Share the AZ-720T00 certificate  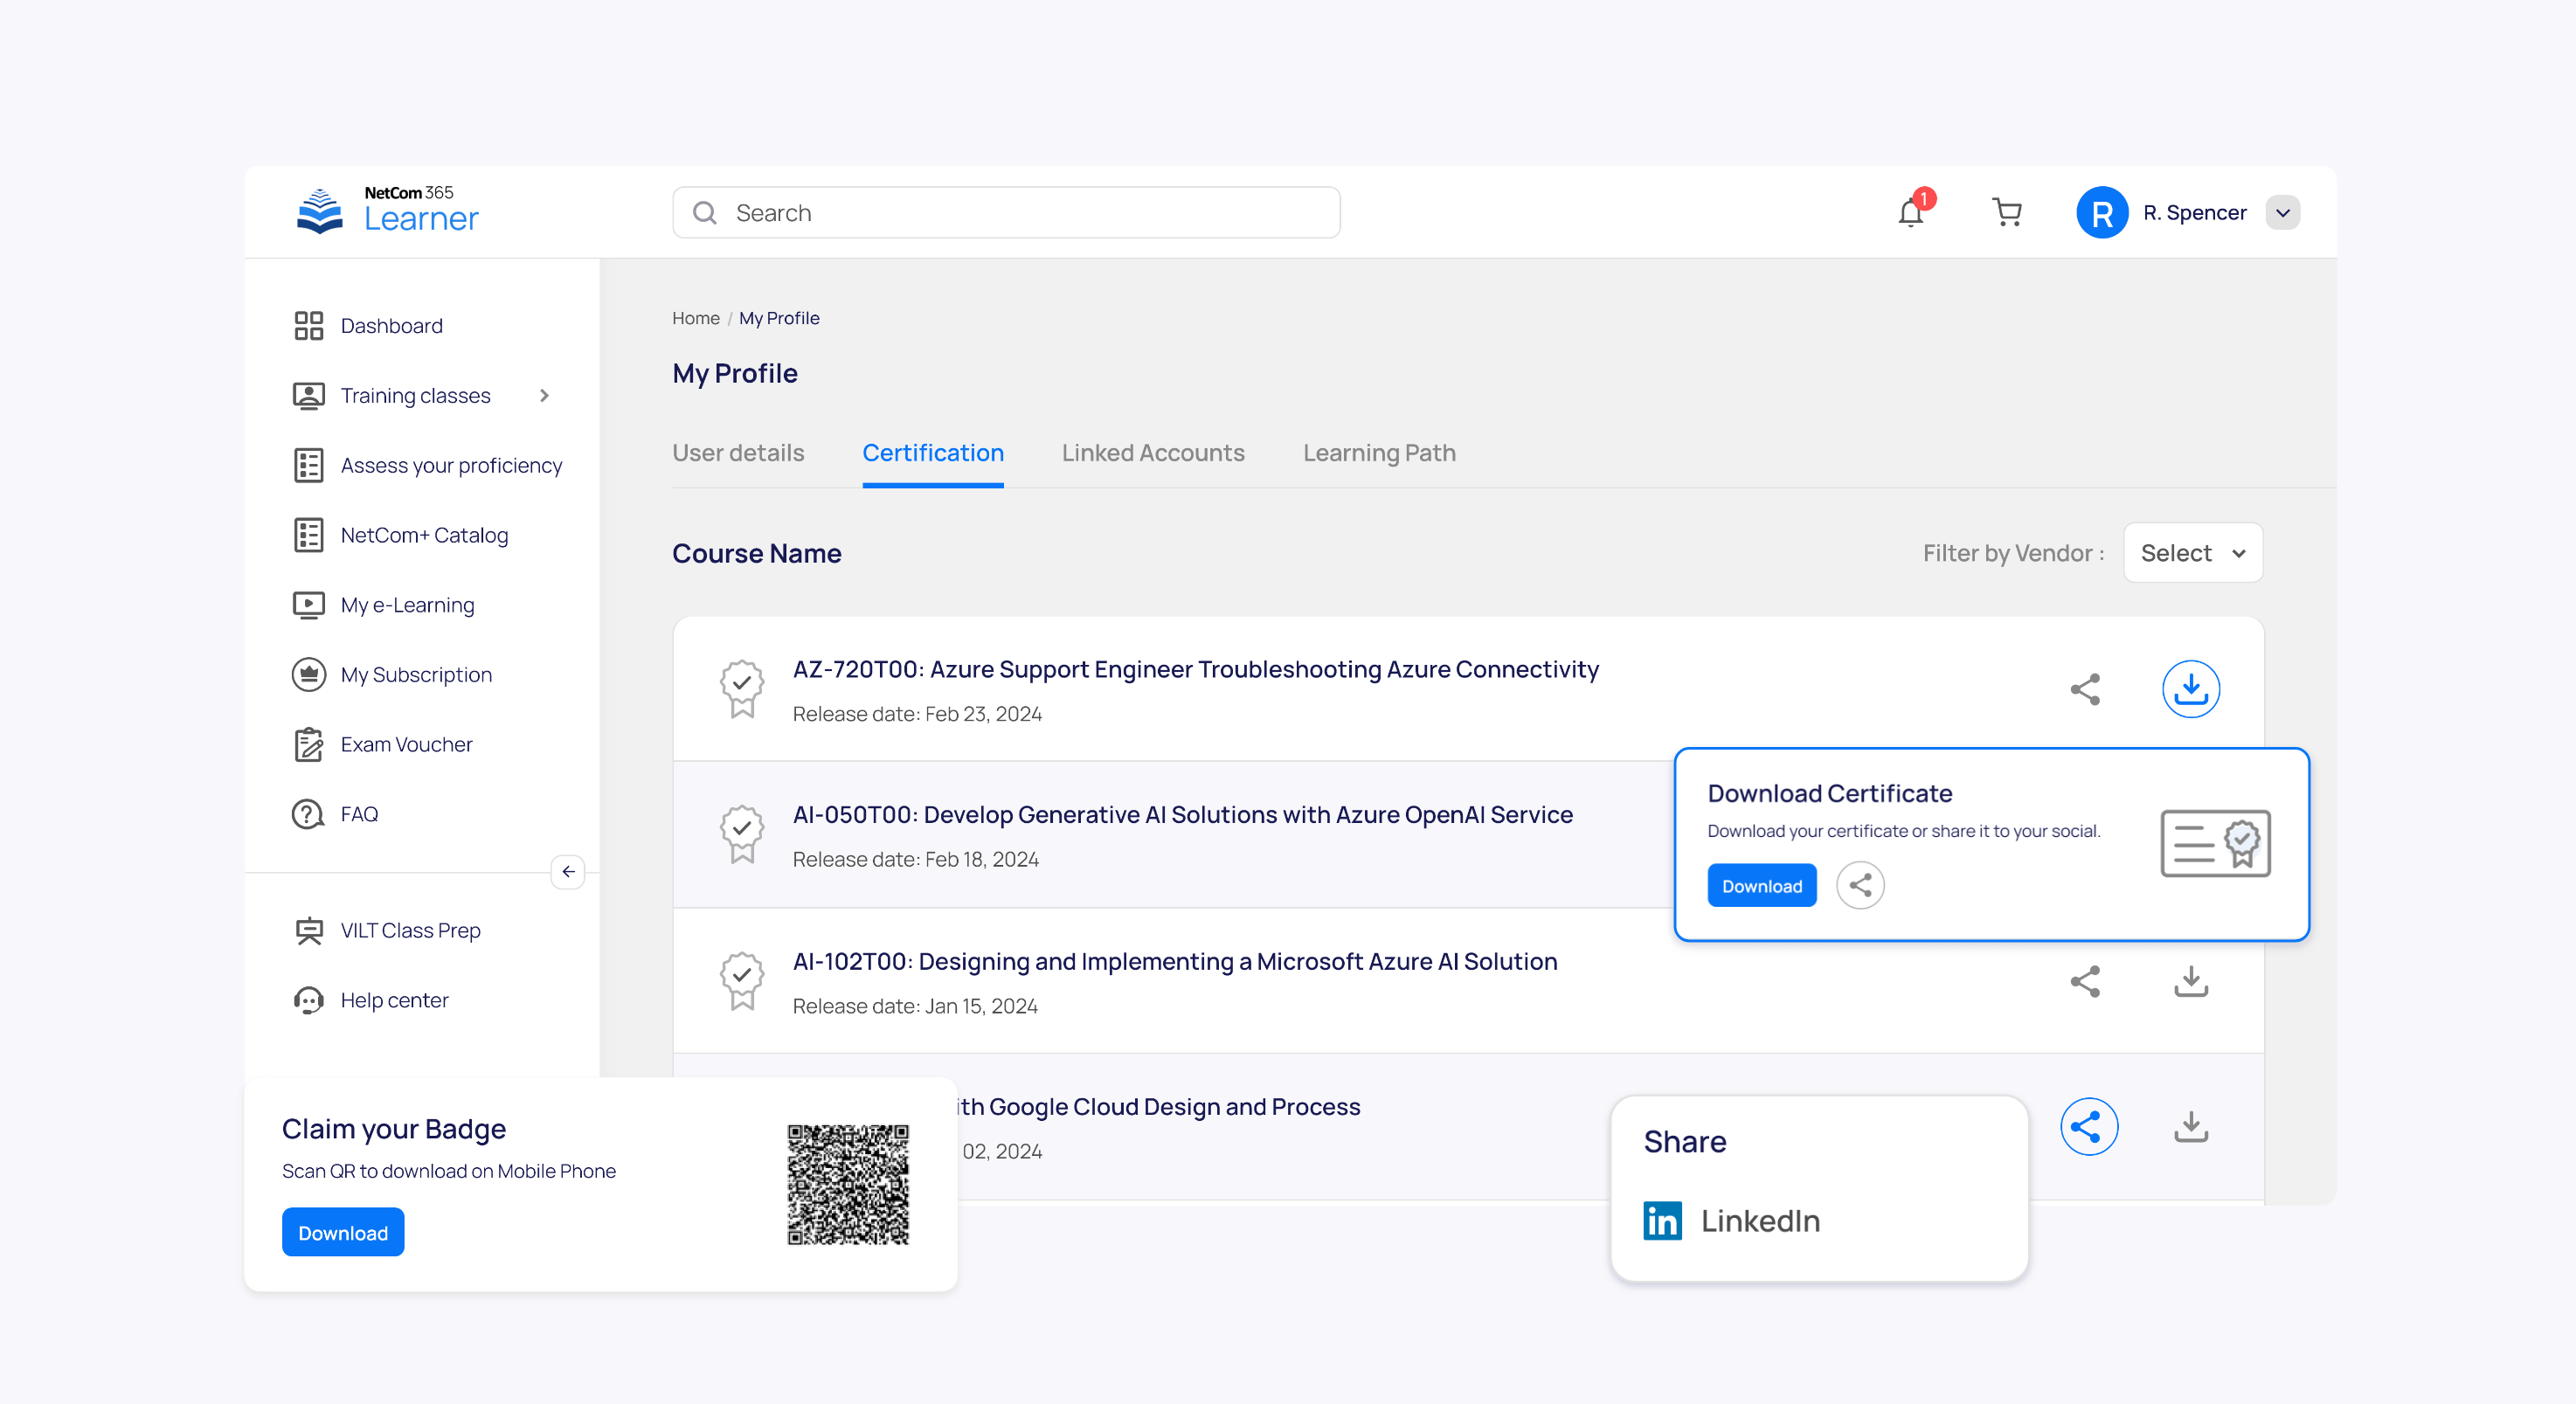point(2085,689)
